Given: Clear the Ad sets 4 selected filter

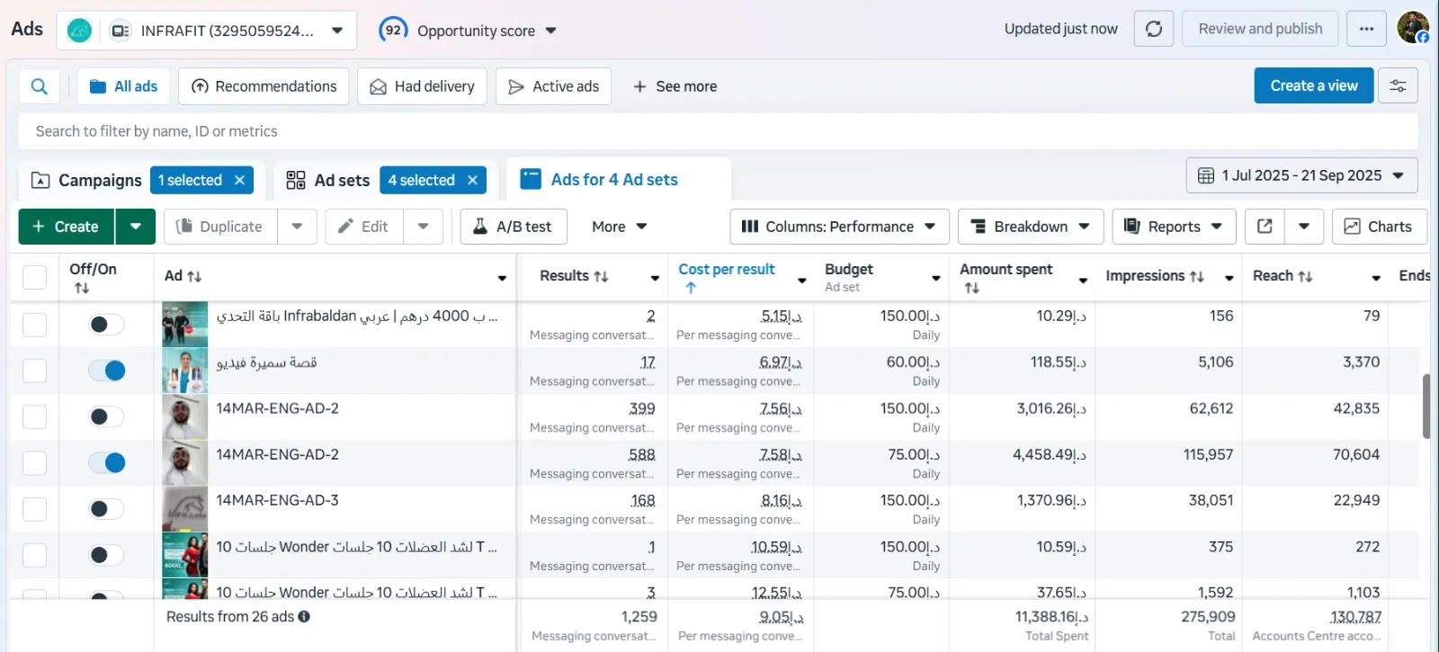Looking at the screenshot, I should [472, 181].
